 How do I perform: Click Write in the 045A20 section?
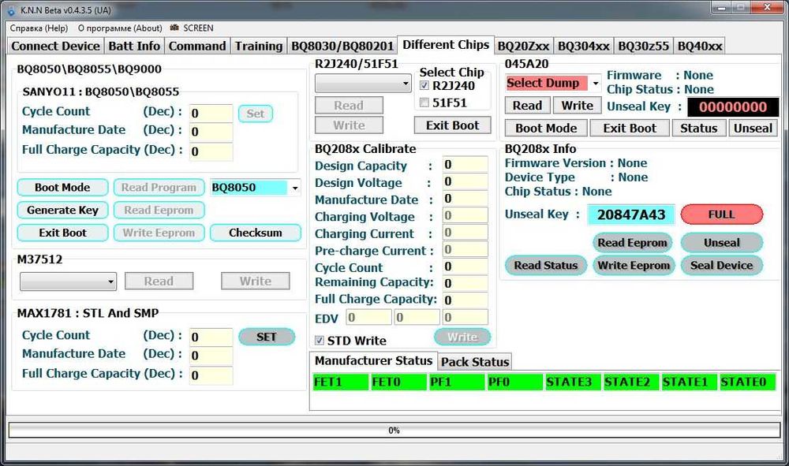[x=578, y=106]
